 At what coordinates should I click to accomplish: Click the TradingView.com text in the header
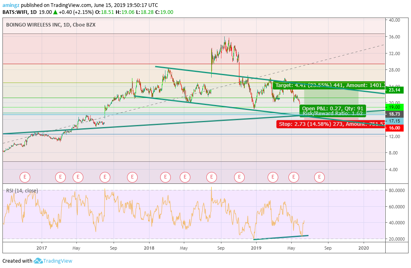[71, 5]
